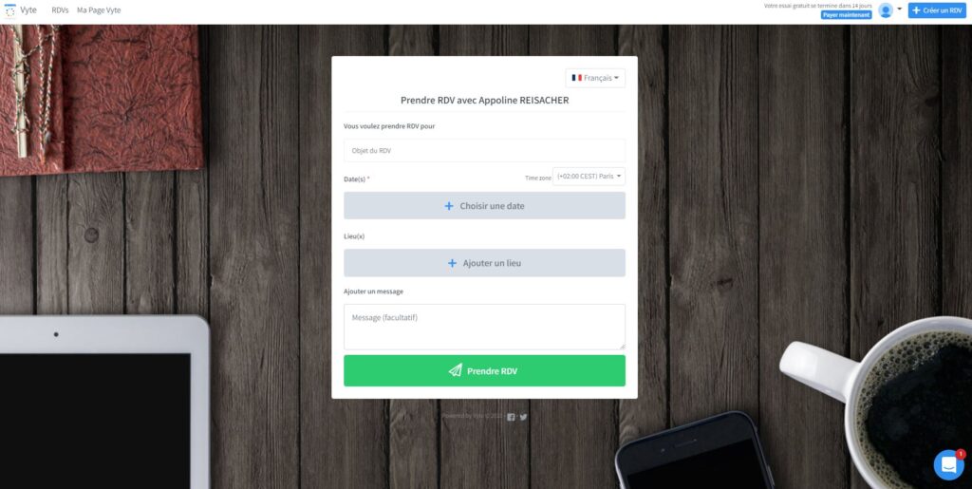Go to RDVs in the top menu

[x=60, y=10]
